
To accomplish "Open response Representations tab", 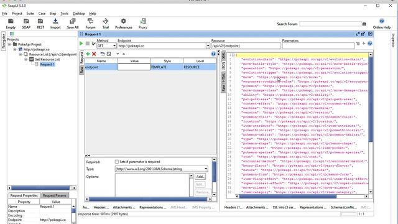I will pyautogui.click(x=313, y=207).
